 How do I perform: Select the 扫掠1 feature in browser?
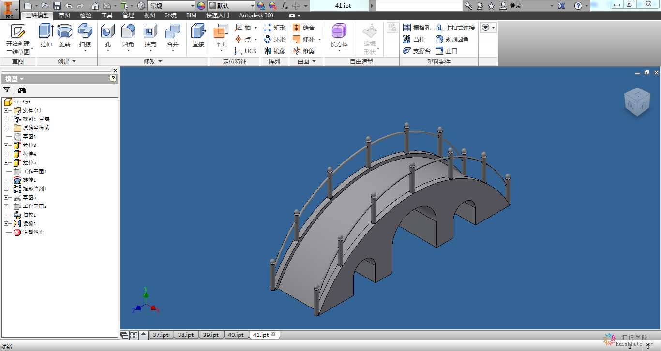pos(25,215)
